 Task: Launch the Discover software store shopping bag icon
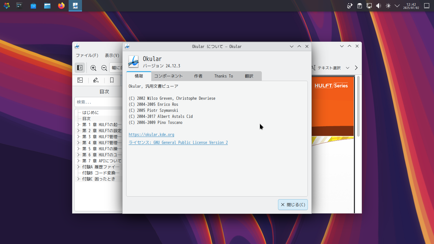33,6
